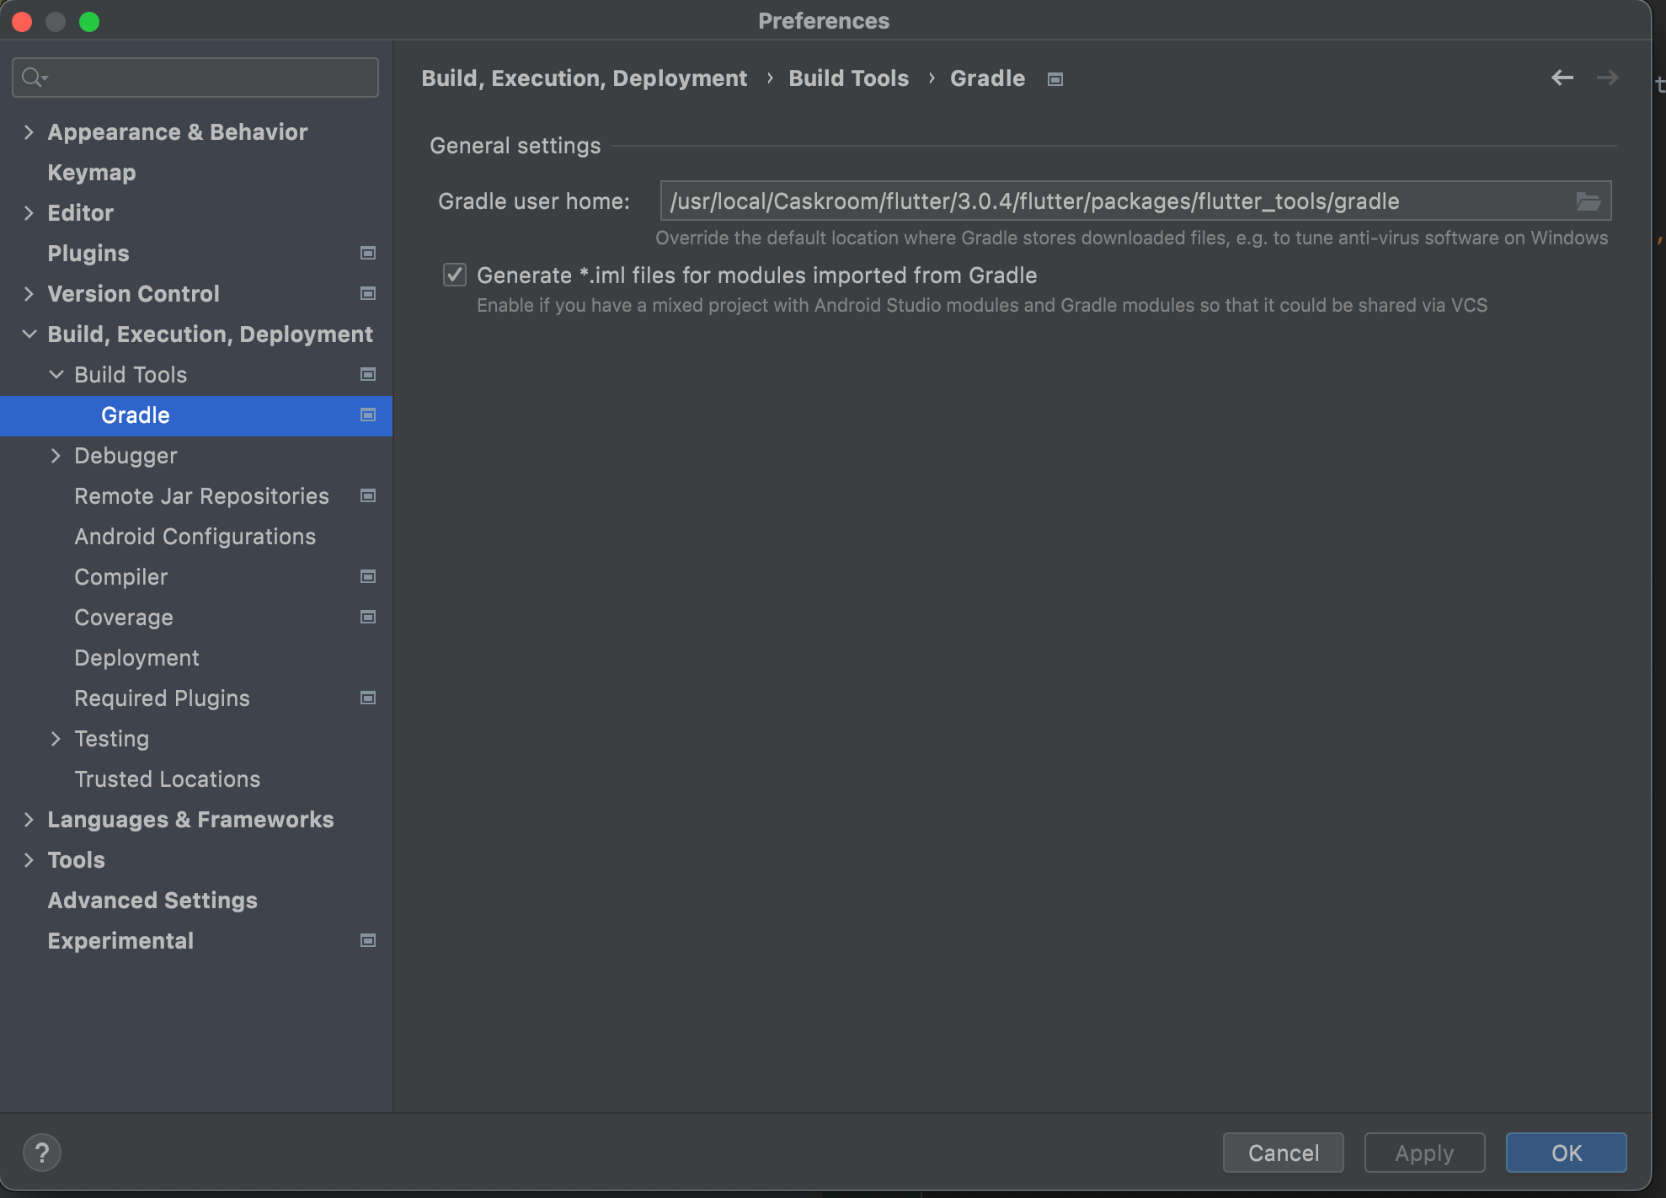The width and height of the screenshot is (1666, 1198).
Task: Click the back navigation arrow icon
Action: (1562, 78)
